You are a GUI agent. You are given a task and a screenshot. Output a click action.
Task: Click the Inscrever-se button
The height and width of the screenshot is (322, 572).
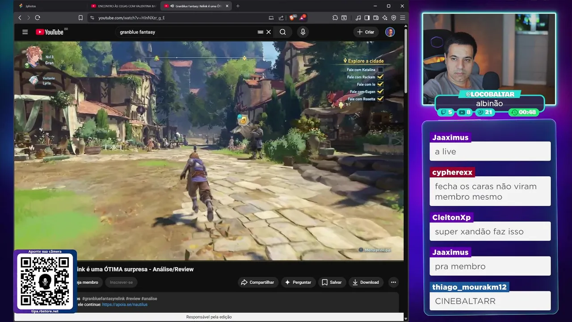[x=121, y=282]
